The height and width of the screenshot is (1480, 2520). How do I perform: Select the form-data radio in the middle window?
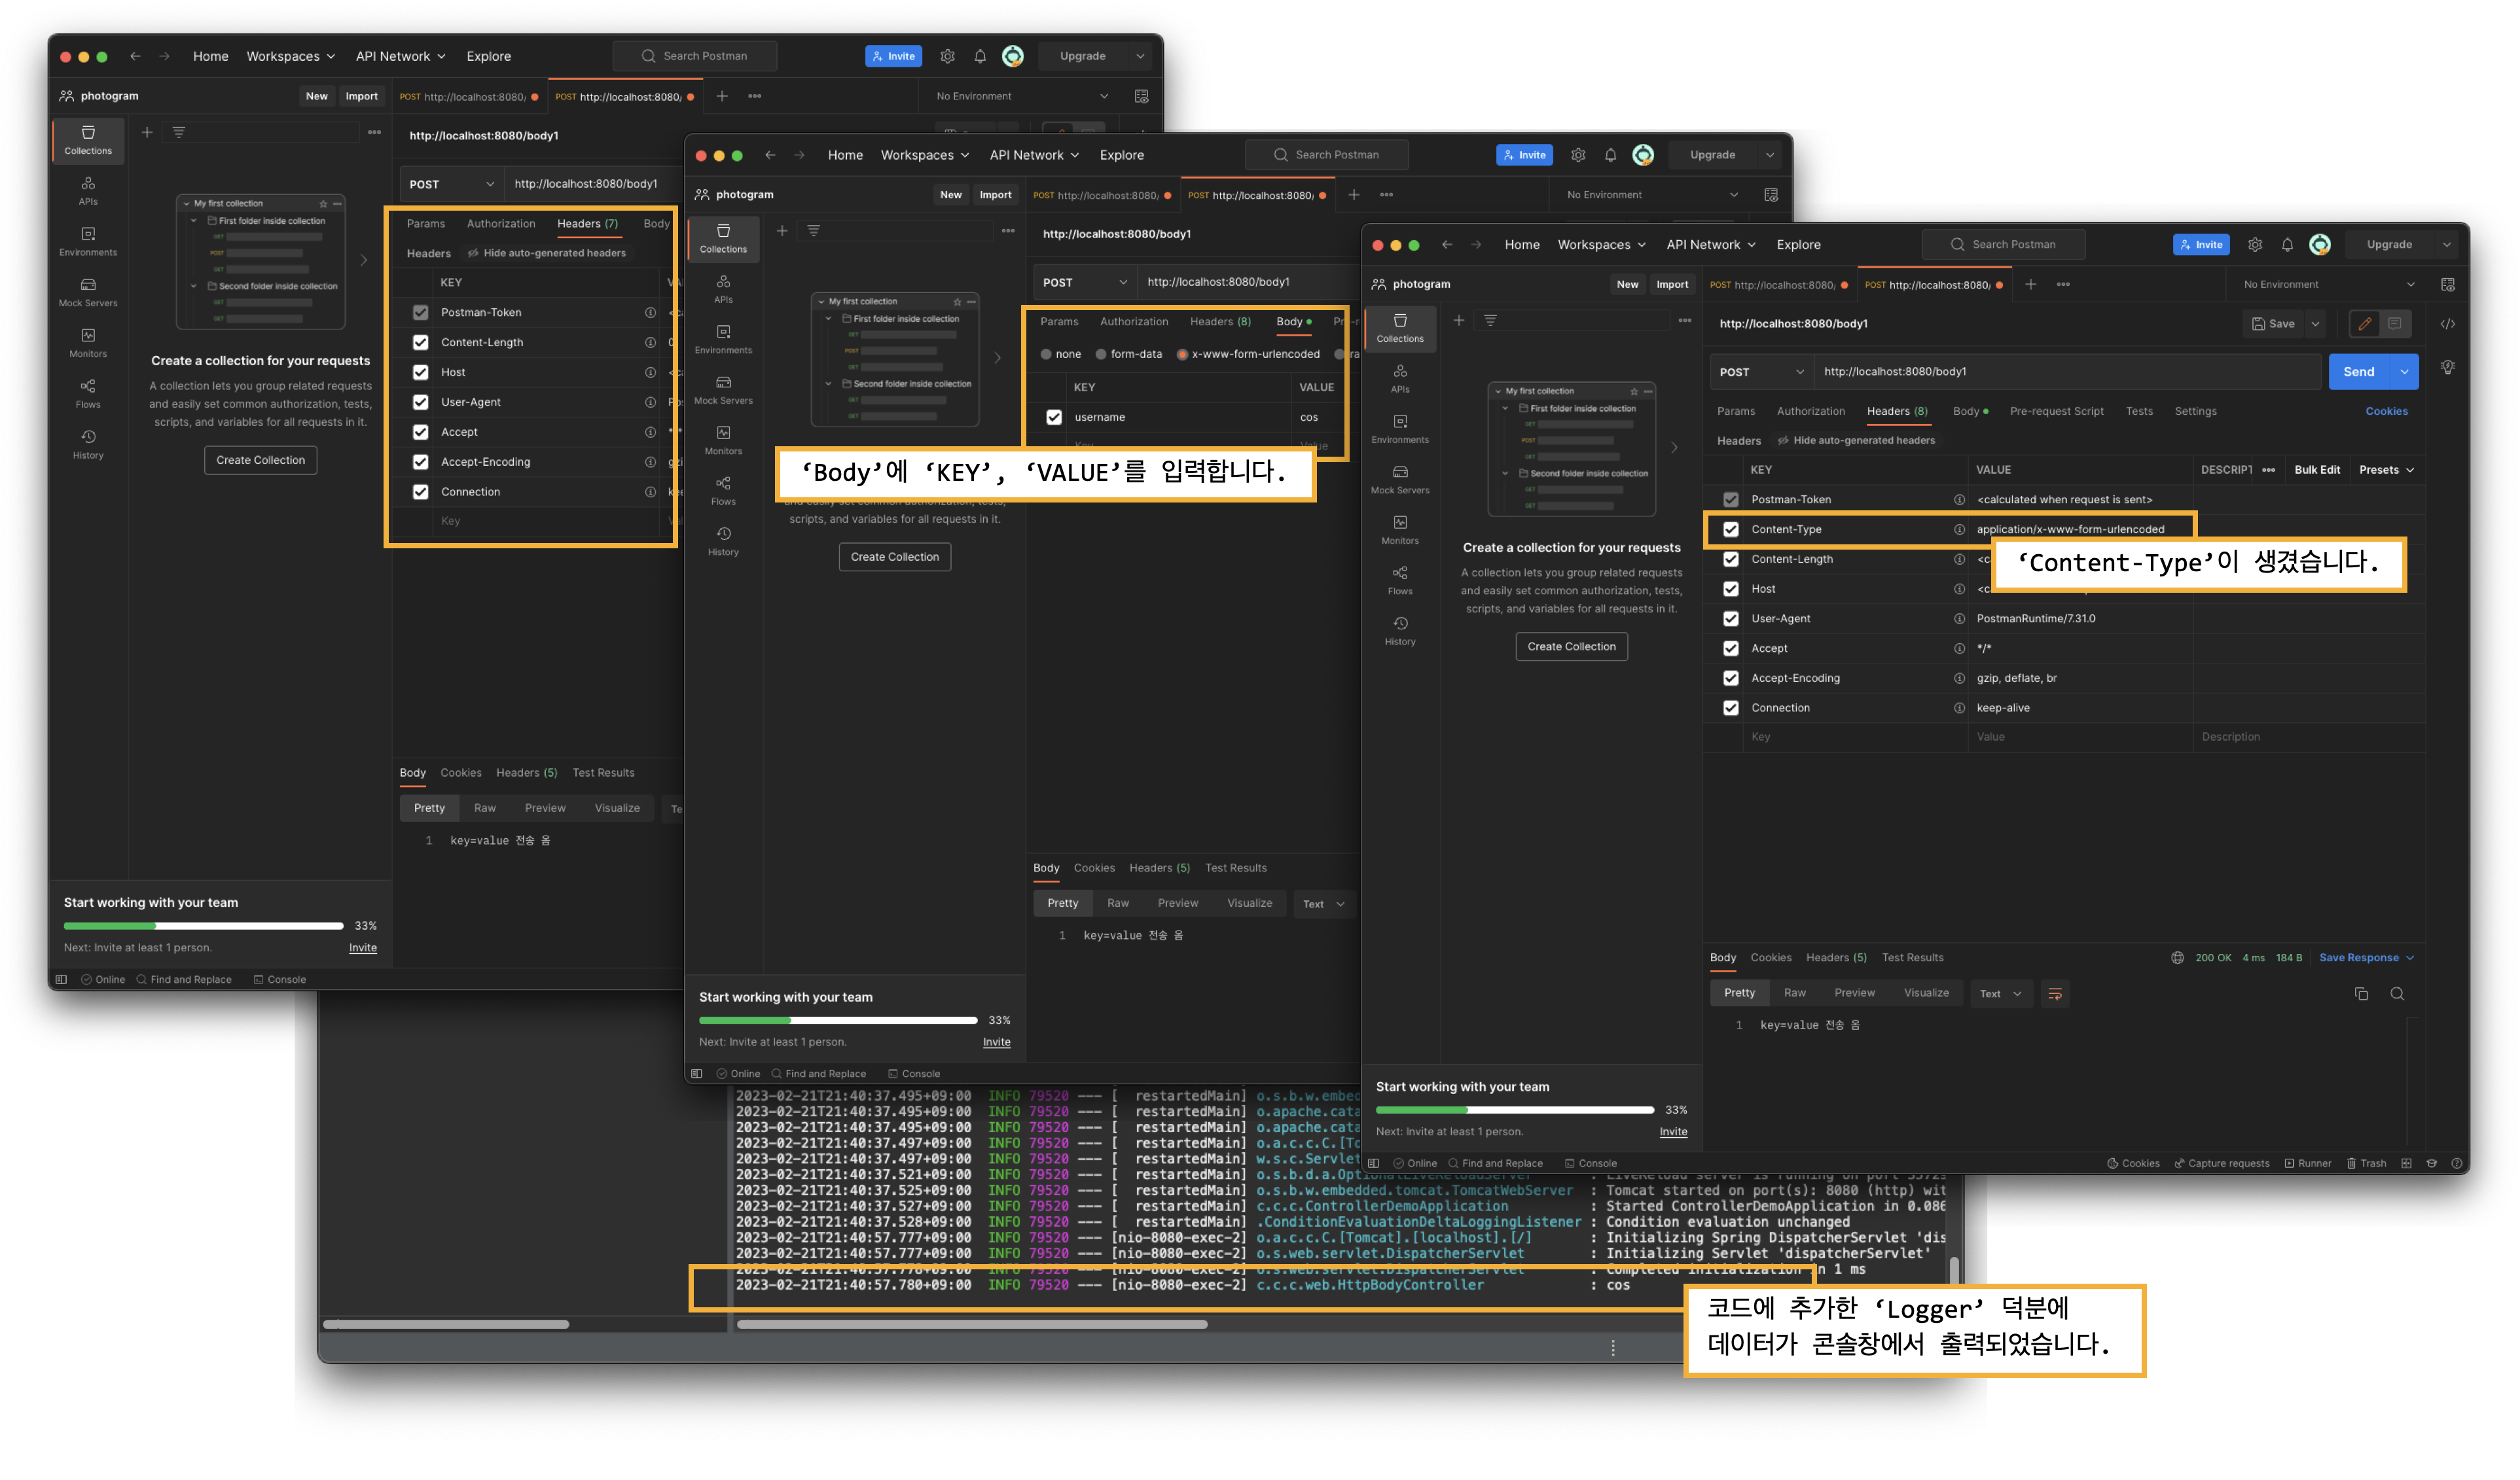1100,355
